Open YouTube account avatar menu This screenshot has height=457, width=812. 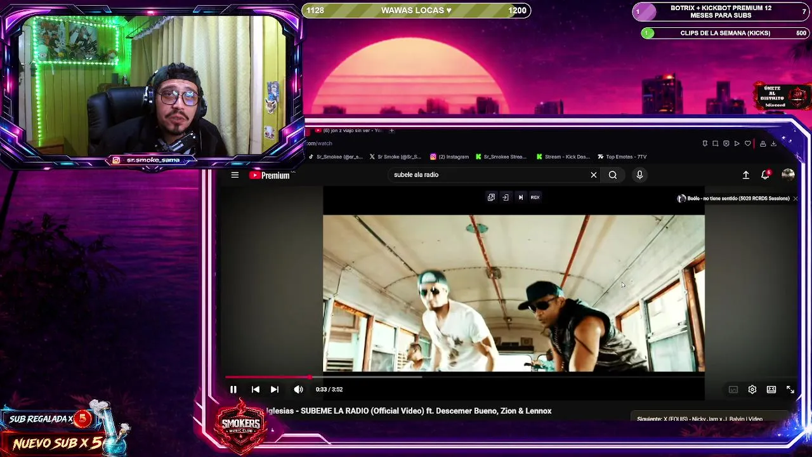(788, 175)
